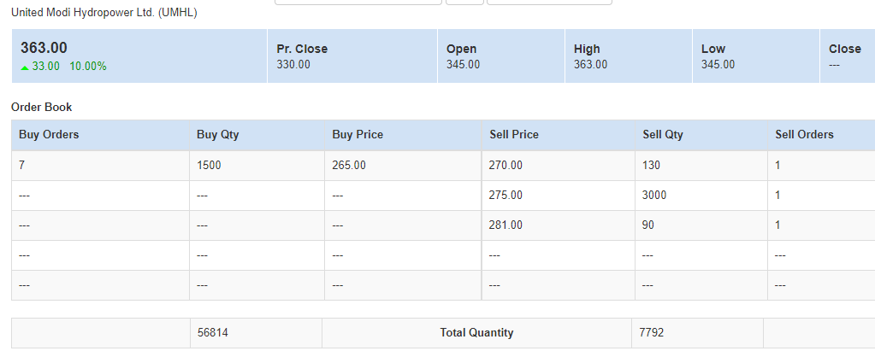Select the 270.00 sell price cell
This screenshot has width=875, height=351.
coord(558,166)
